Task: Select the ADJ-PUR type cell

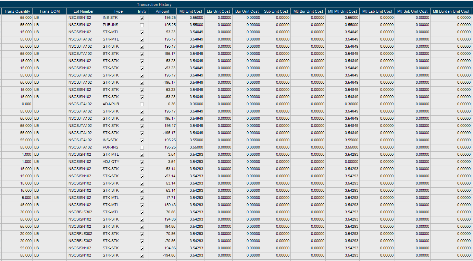Action: point(118,104)
